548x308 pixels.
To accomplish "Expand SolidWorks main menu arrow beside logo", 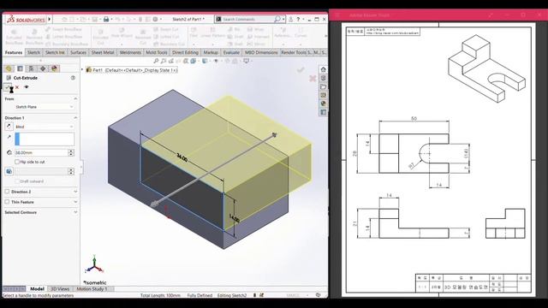I will tap(50, 19).
